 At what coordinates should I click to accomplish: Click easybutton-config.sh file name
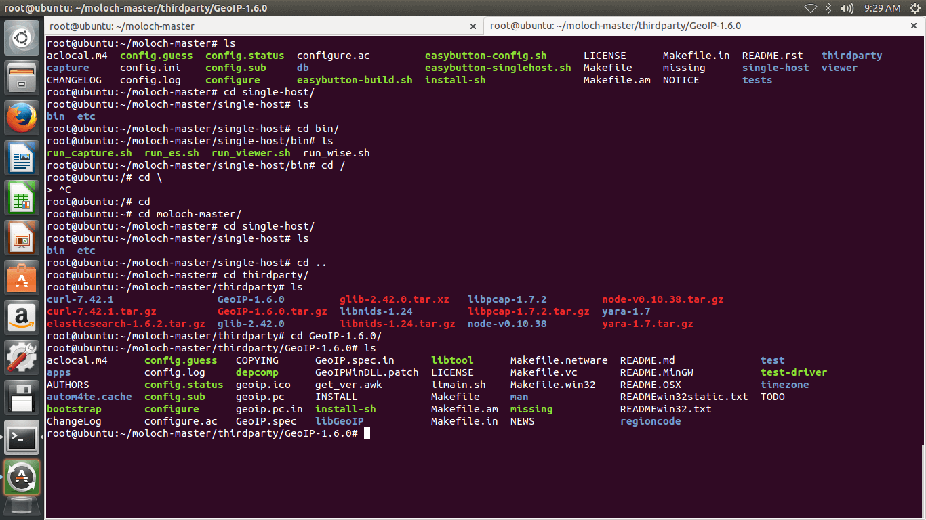[485, 56]
